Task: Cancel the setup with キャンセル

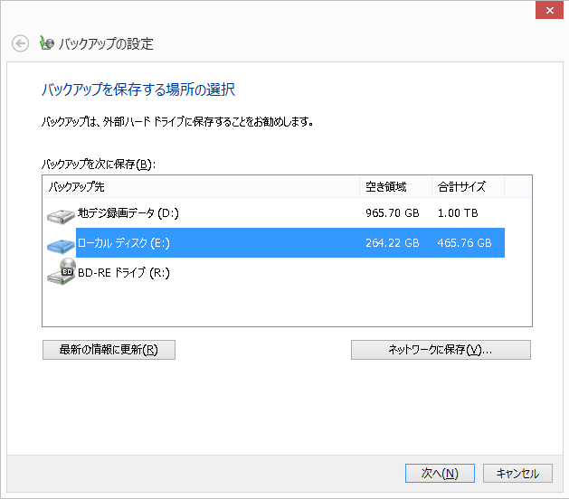Action: pos(517,473)
